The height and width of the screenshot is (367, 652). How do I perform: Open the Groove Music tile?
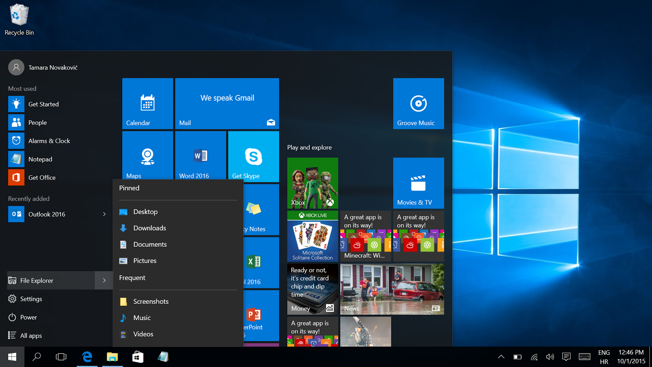(x=419, y=104)
